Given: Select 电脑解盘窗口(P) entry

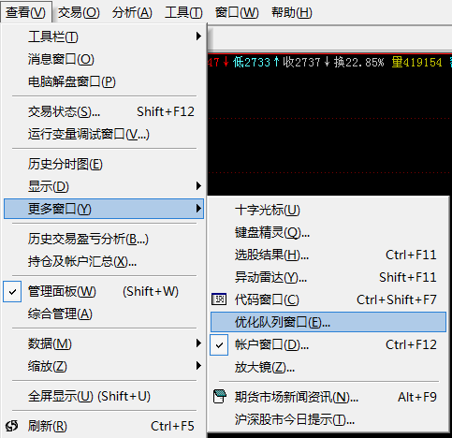Looking at the screenshot, I should tap(104, 81).
